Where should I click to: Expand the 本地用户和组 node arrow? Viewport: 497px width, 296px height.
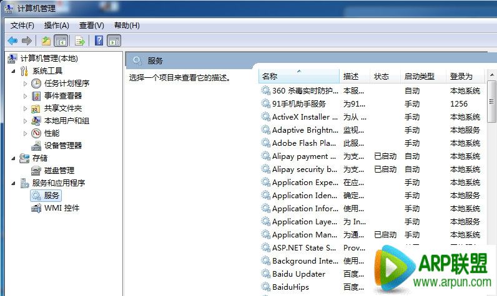point(25,121)
